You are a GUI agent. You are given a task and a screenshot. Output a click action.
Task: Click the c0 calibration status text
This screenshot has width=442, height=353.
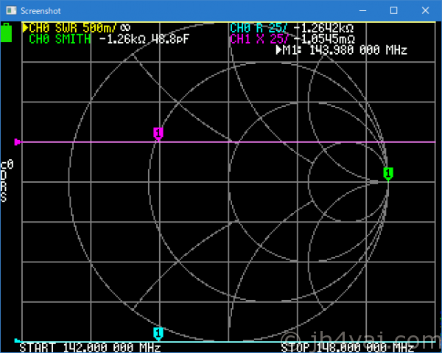point(7,164)
